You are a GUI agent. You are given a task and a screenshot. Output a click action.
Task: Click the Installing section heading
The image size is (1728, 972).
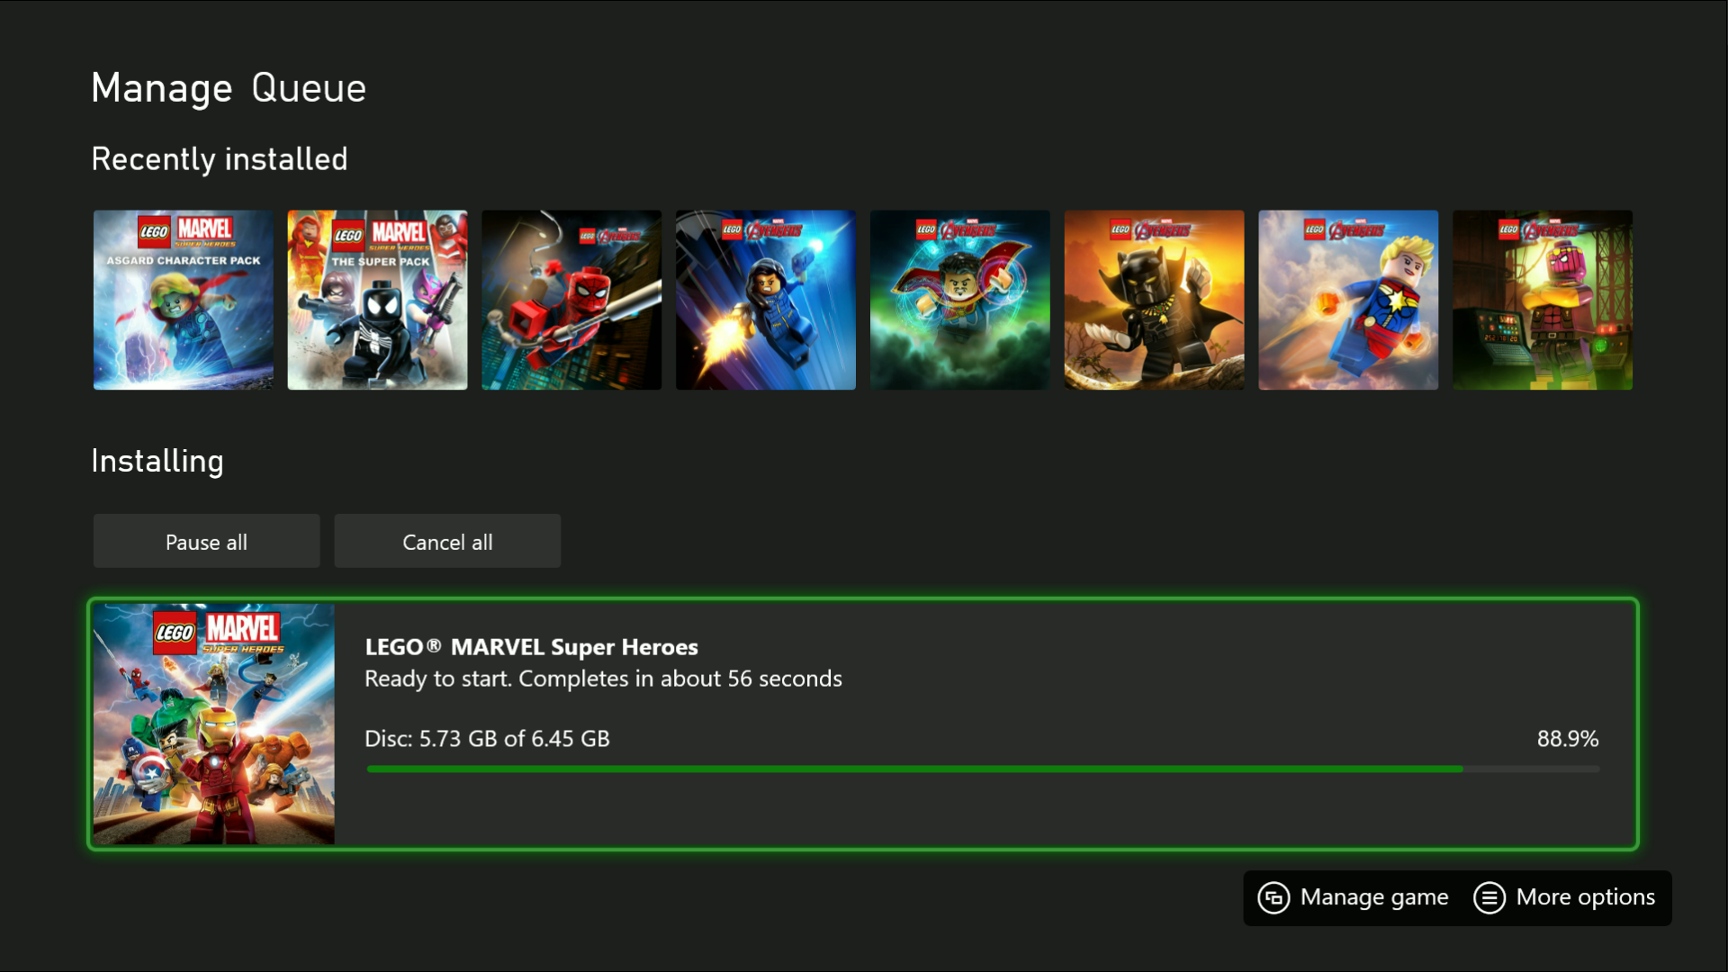157,461
